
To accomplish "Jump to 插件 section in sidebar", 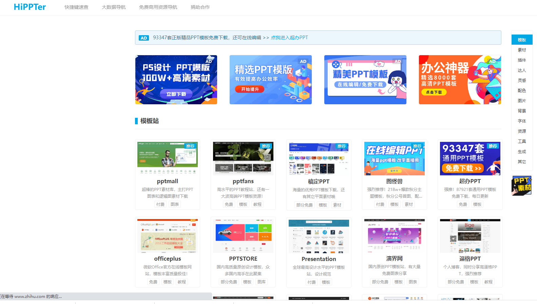I will coord(522,60).
